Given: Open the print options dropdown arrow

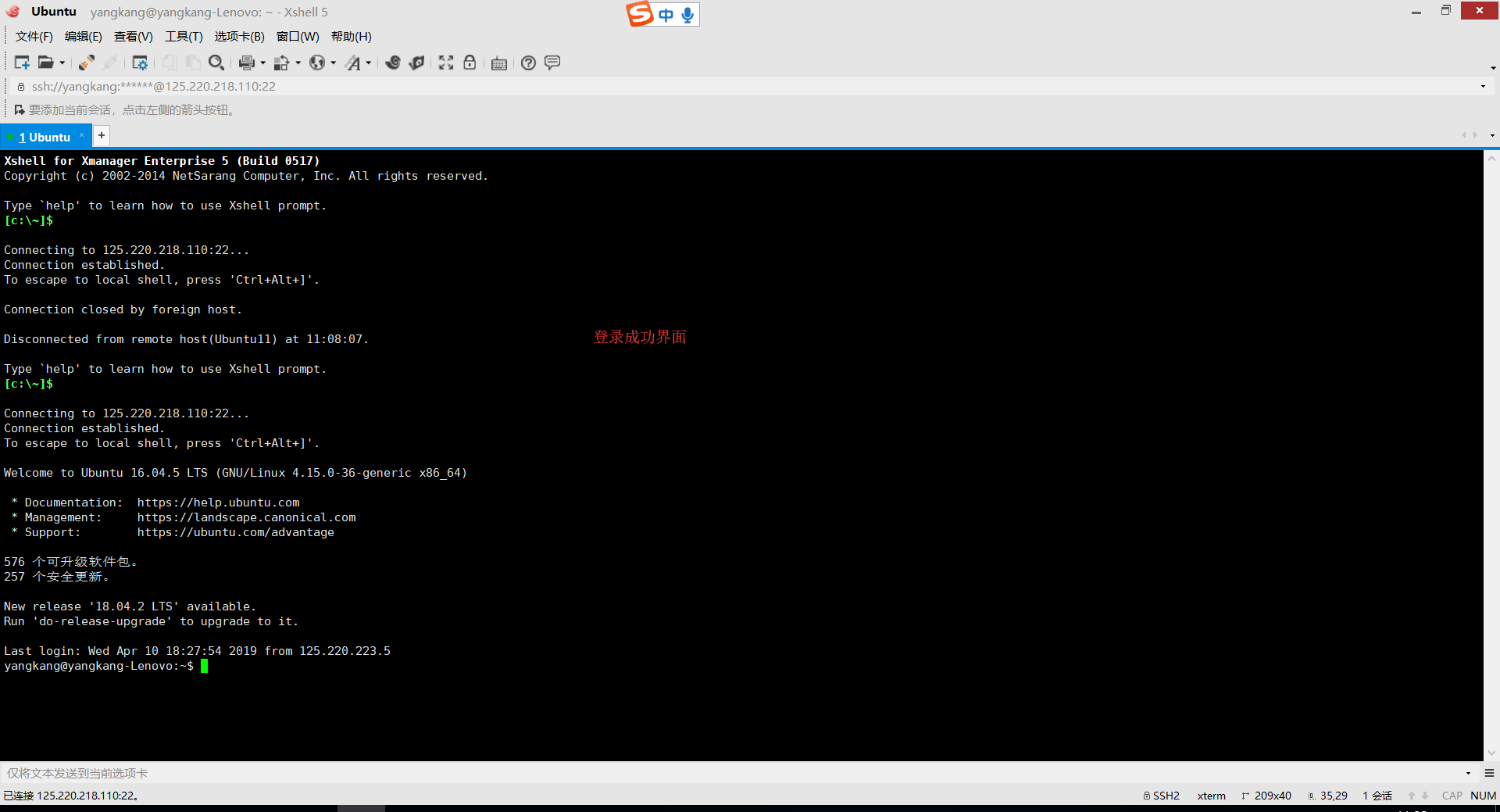Looking at the screenshot, I should click(x=264, y=63).
